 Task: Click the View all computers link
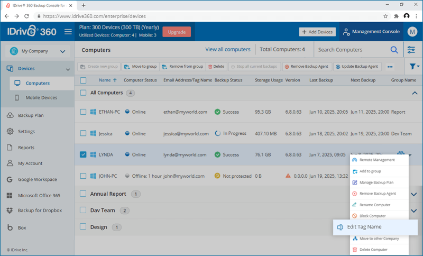coord(228,49)
